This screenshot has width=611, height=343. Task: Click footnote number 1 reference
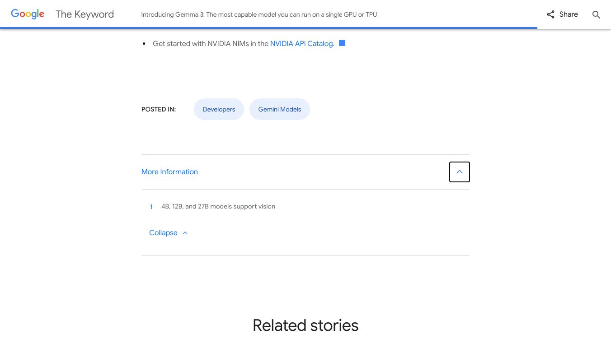tap(151, 207)
